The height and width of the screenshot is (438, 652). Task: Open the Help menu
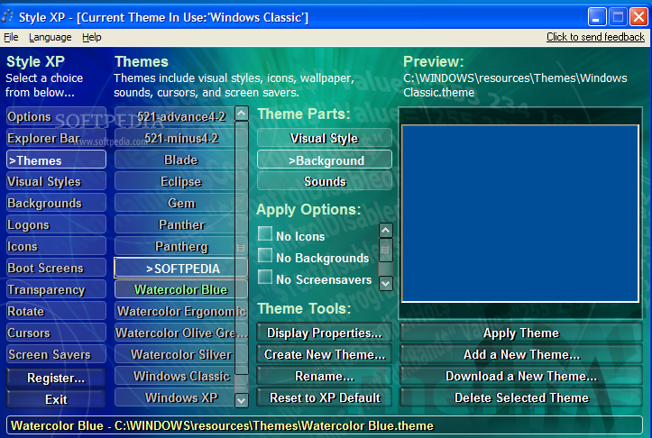point(91,37)
